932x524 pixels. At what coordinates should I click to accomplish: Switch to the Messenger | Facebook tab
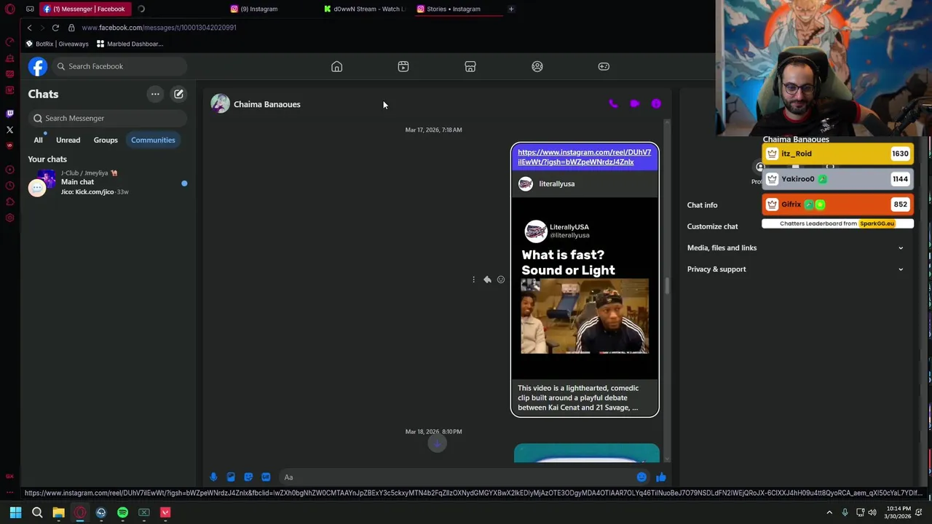pos(87,9)
